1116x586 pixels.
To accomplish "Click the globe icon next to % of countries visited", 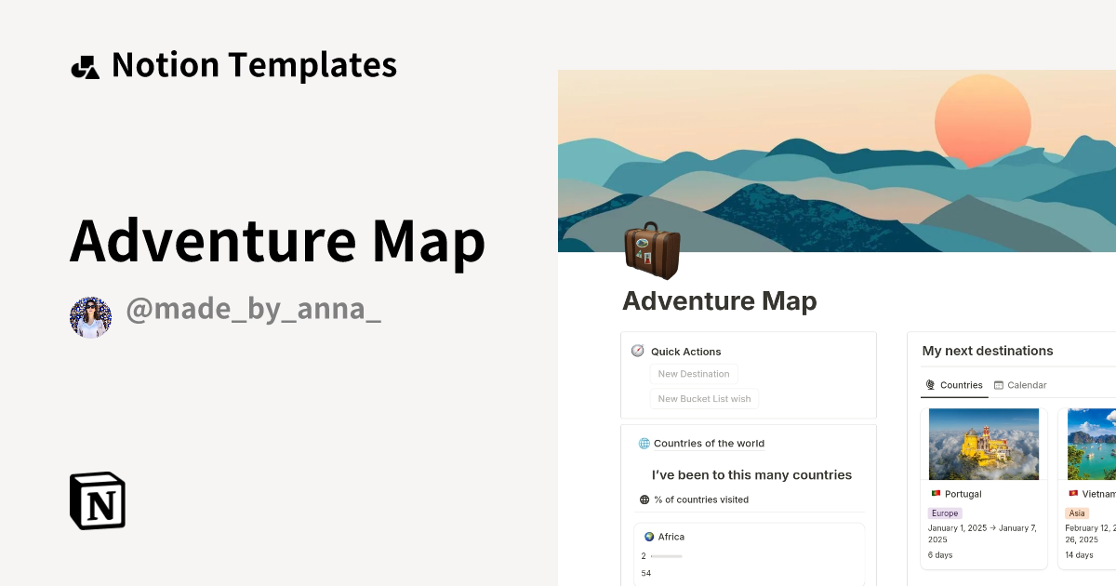I will [644, 499].
